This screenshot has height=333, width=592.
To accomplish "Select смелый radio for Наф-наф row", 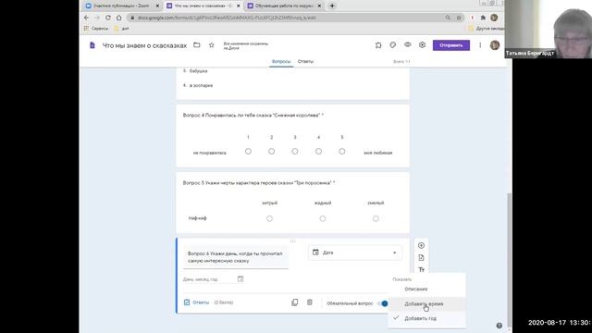I will [376, 218].
